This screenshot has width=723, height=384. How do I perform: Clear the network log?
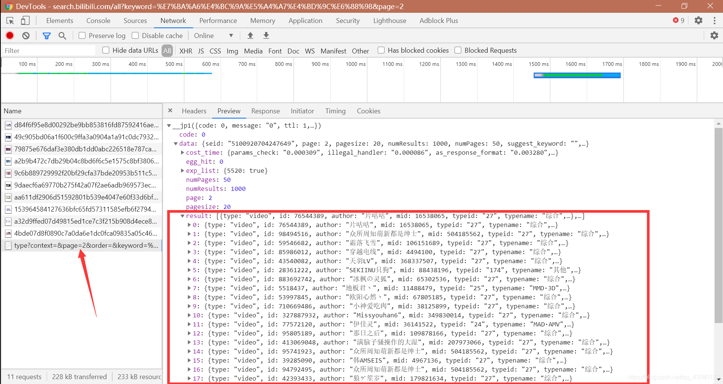(26, 35)
